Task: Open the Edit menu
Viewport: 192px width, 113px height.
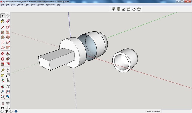Action: [x=7, y=5]
